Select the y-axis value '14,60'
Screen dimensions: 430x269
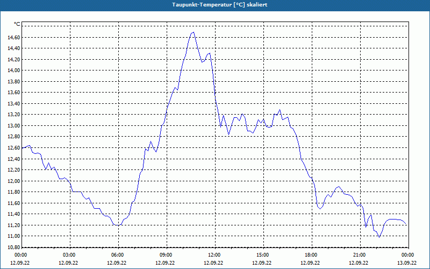point(14,37)
